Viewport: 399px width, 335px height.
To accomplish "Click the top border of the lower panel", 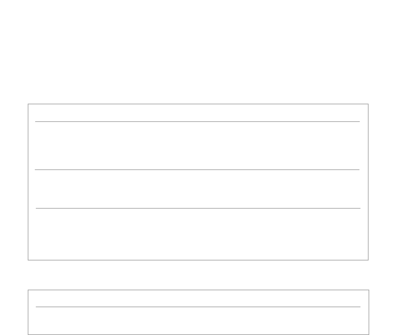I will pyautogui.click(x=198, y=290).
